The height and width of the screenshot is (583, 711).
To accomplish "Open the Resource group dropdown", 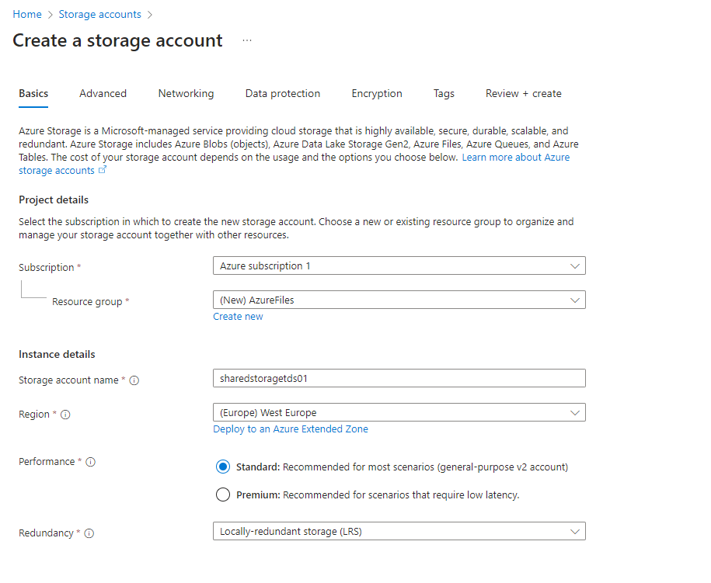I will click(x=399, y=300).
